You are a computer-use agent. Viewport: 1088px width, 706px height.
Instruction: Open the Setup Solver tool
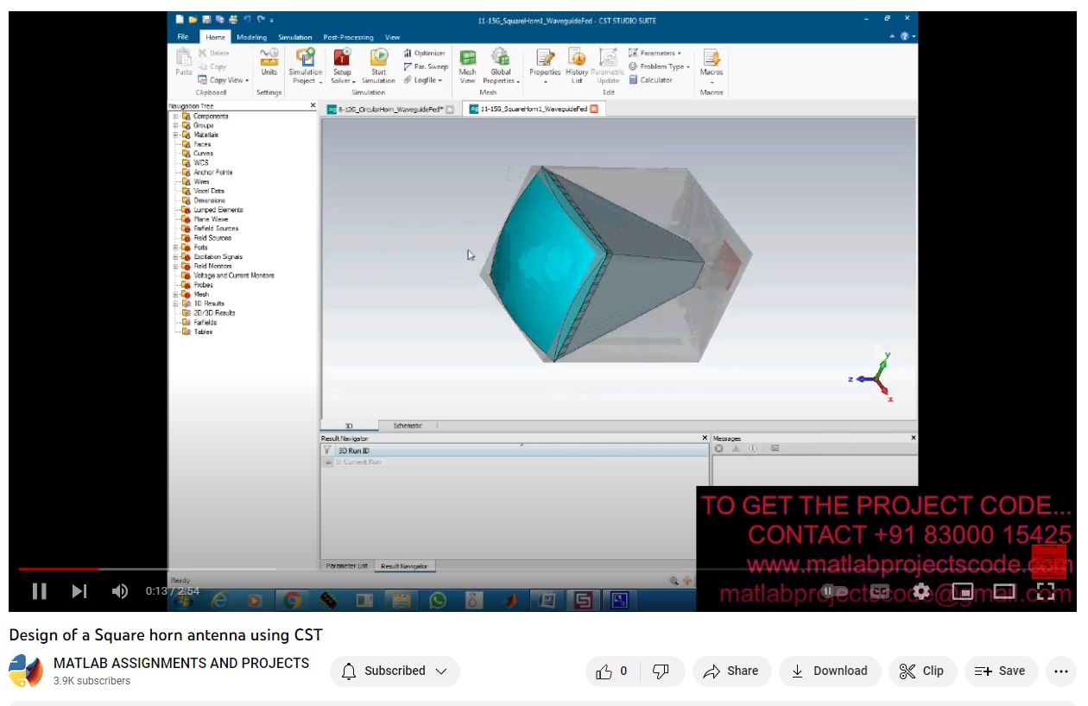342,58
